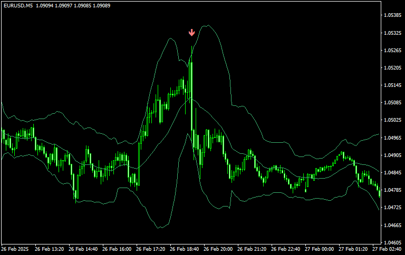Click the red down arrow sell signal
405x255 pixels.
tap(192, 33)
